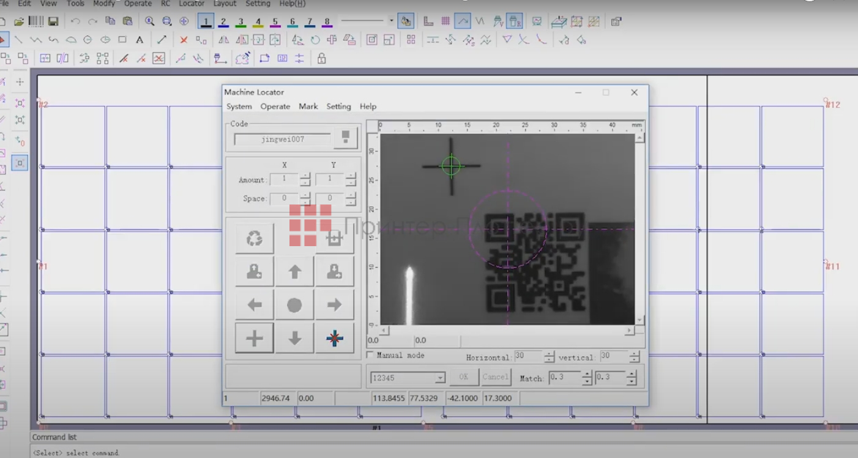The image size is (858, 458).
Task: Select the text 'A' tool
Action: coord(140,40)
